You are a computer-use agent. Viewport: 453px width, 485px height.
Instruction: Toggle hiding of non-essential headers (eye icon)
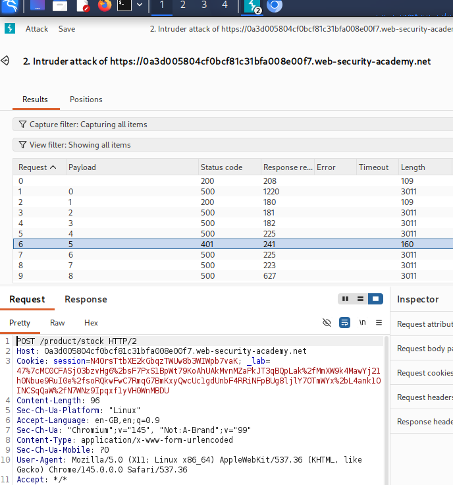pos(327,323)
